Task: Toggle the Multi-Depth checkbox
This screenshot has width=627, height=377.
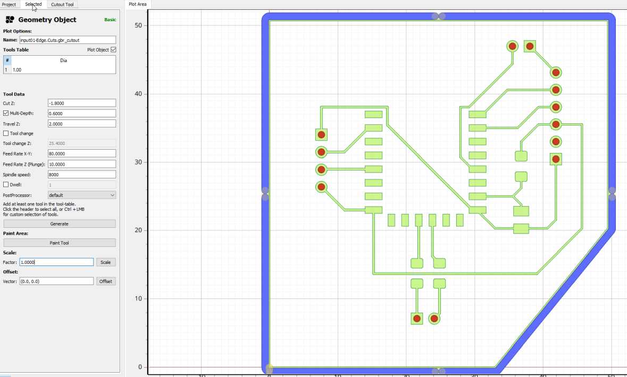Action: coord(6,113)
